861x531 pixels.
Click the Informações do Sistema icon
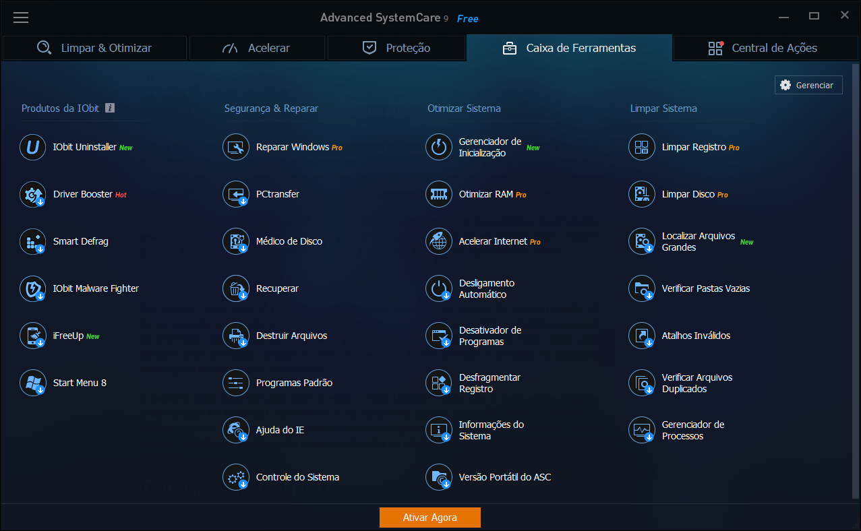[x=439, y=430]
